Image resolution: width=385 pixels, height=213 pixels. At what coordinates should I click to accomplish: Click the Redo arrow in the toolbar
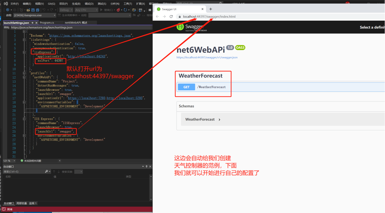(x=52, y=10)
